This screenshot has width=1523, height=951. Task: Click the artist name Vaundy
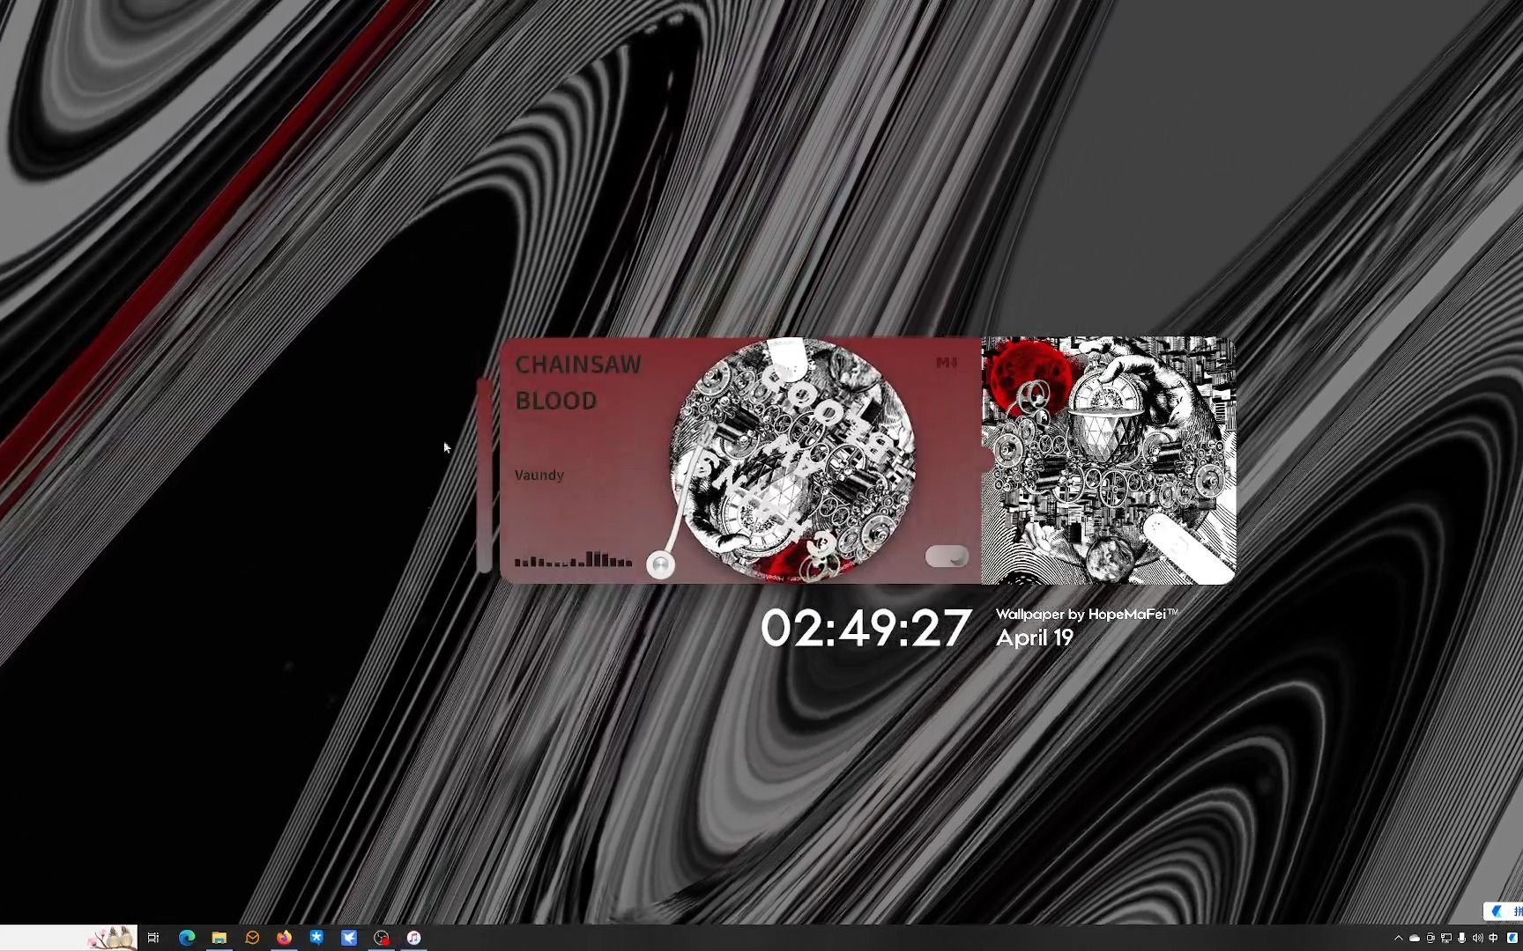click(x=539, y=475)
